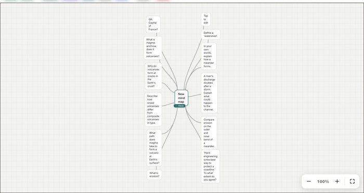Screen dimensions: 364x193
Task: Select the 'Compare erosion on the outer' node
Action: [x=209, y=133]
